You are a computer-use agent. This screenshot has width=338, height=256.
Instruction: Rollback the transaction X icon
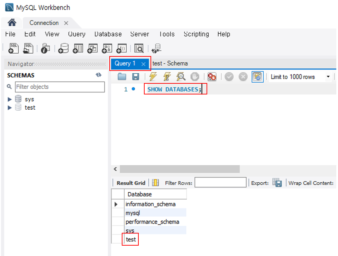243,77
